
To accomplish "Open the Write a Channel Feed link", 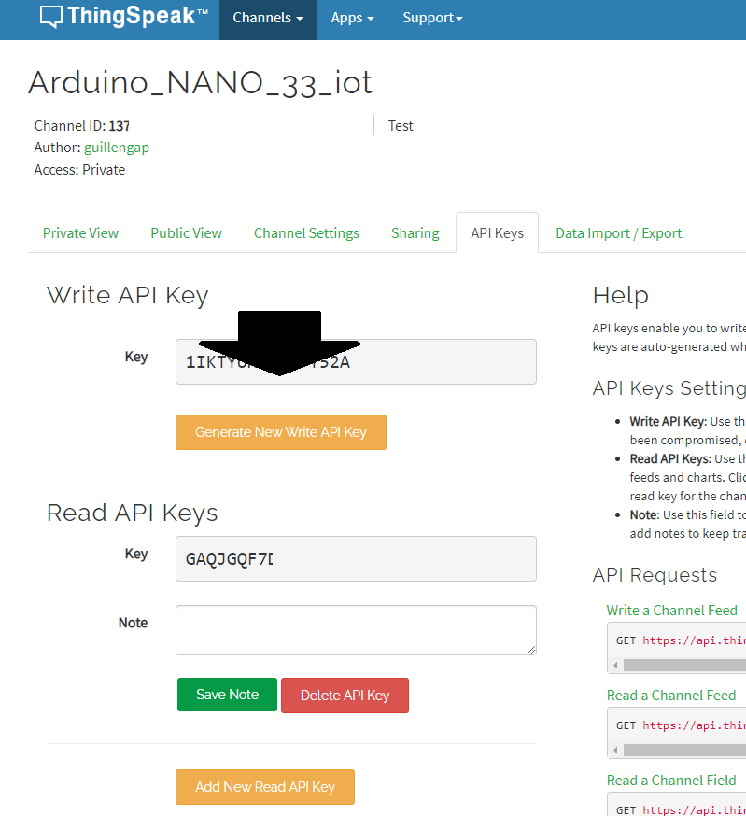I will [x=671, y=611].
